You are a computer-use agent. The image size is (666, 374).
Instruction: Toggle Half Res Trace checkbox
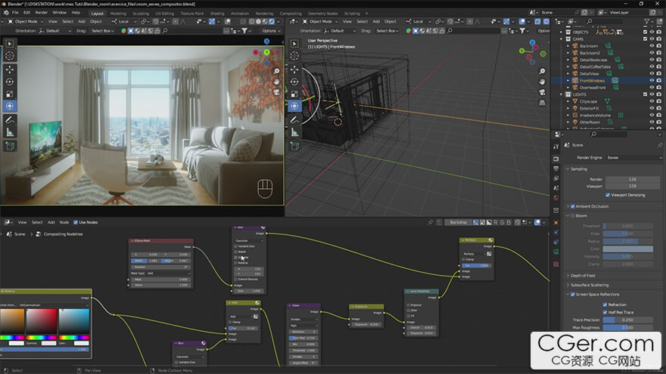tap(605, 312)
